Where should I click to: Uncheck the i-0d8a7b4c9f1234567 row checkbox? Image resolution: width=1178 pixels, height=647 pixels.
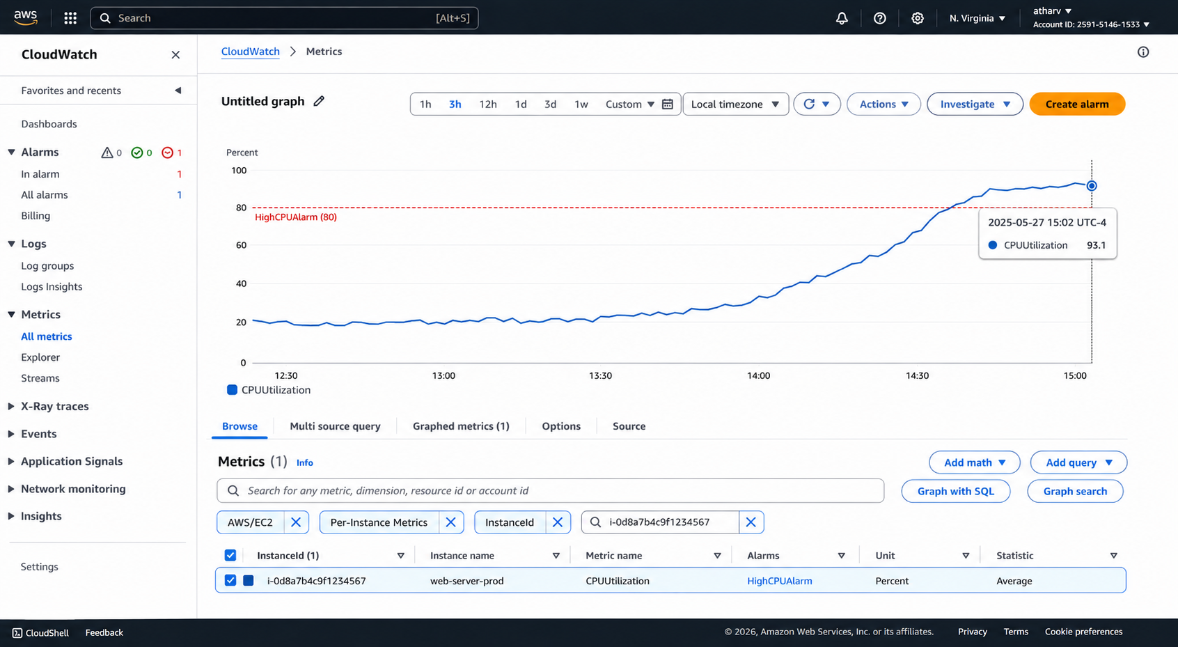click(x=230, y=580)
